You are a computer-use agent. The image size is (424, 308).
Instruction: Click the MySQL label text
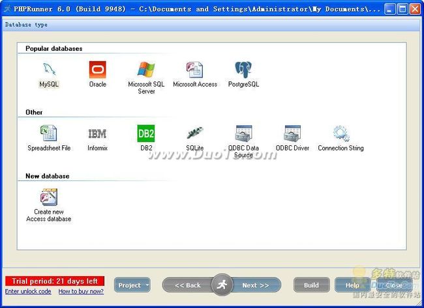tap(49, 84)
